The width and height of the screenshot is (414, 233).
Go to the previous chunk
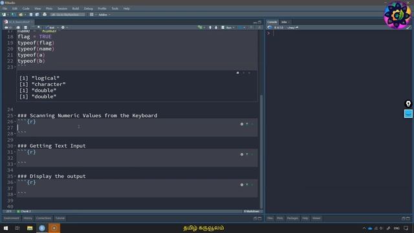click(x=210, y=27)
